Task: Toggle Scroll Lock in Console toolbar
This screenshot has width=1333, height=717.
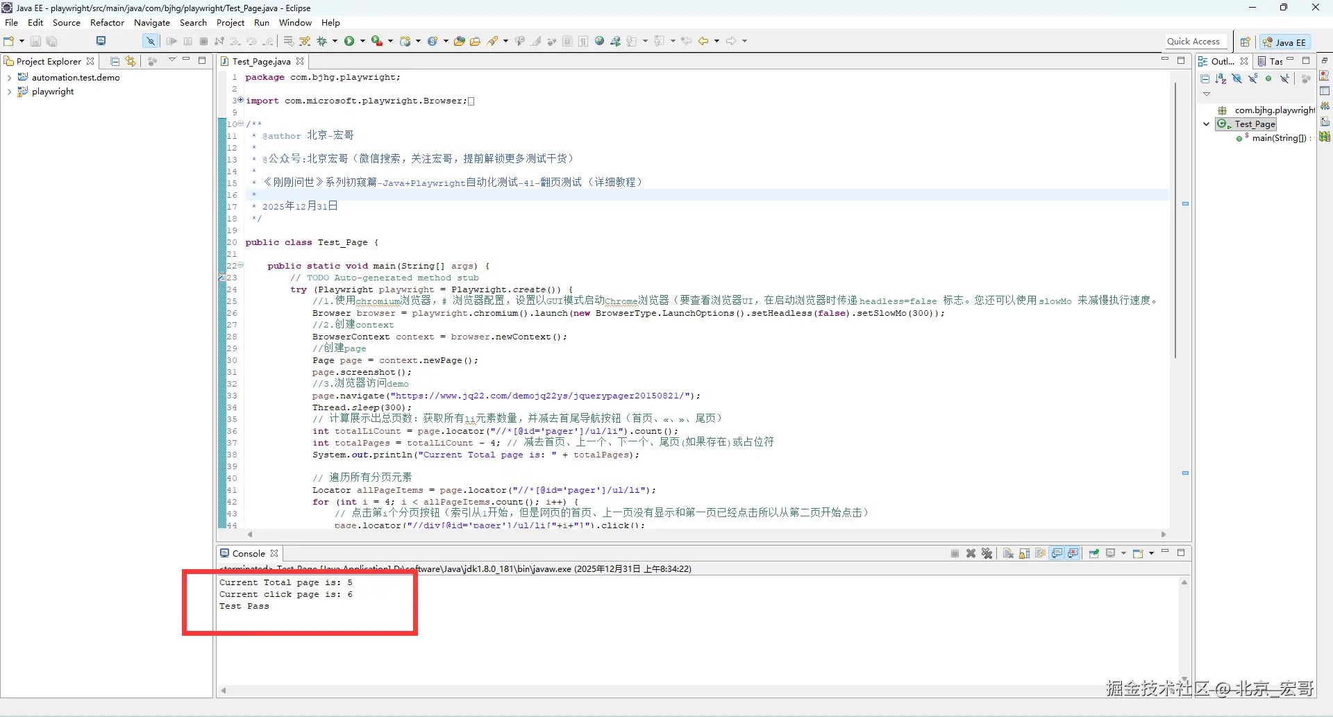Action: pos(1024,553)
